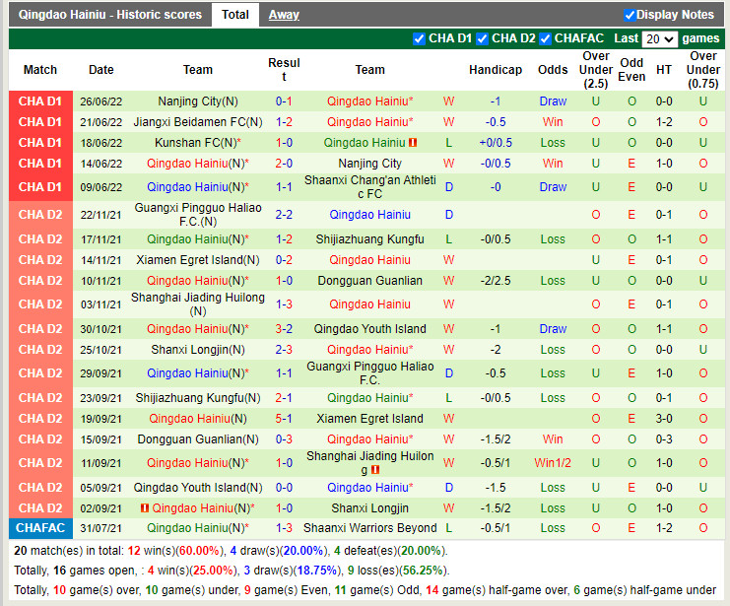This screenshot has width=730, height=606.
Task: Uncheck the CHA D2 league filter
Action: (483, 39)
